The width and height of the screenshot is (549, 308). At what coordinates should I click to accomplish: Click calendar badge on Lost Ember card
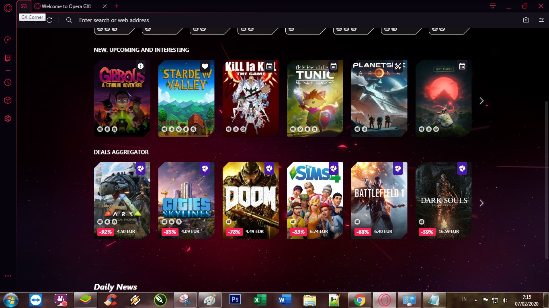(x=462, y=66)
